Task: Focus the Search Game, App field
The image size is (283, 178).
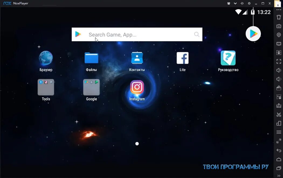Action: point(137,34)
